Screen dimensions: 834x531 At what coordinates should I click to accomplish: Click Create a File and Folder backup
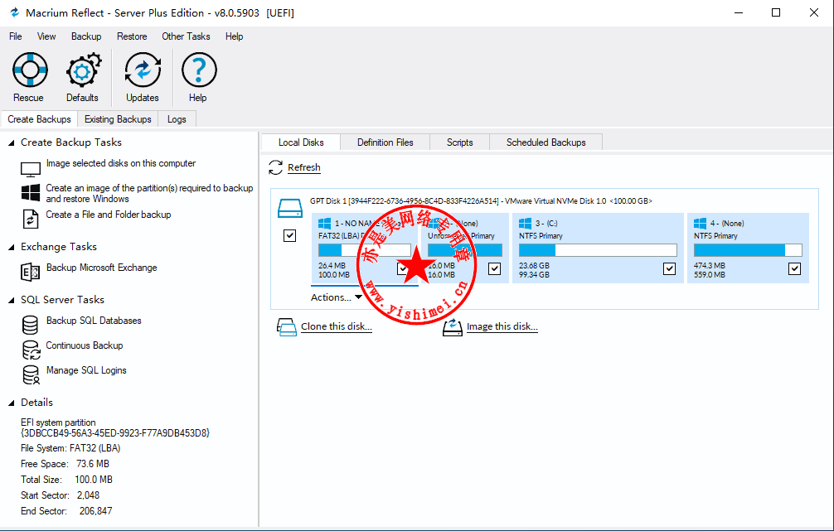[x=109, y=215]
